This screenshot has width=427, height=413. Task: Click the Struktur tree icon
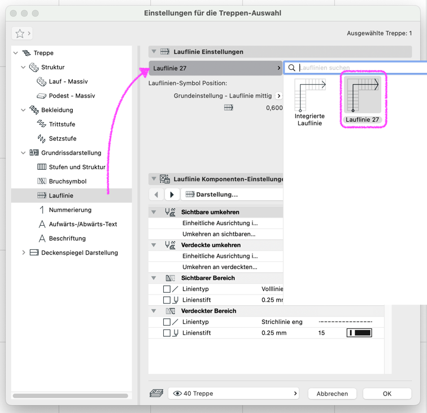click(x=34, y=67)
